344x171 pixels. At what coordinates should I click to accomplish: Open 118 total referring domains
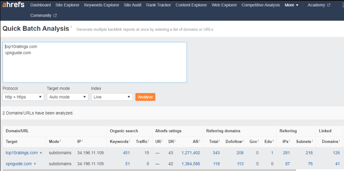pos(216,164)
